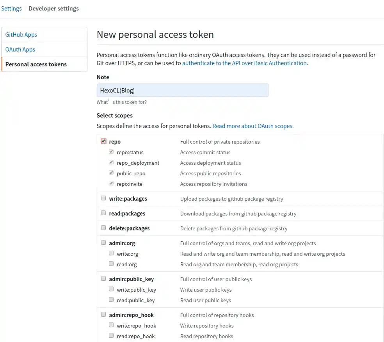Switch to OAuth Apps section

20,49
